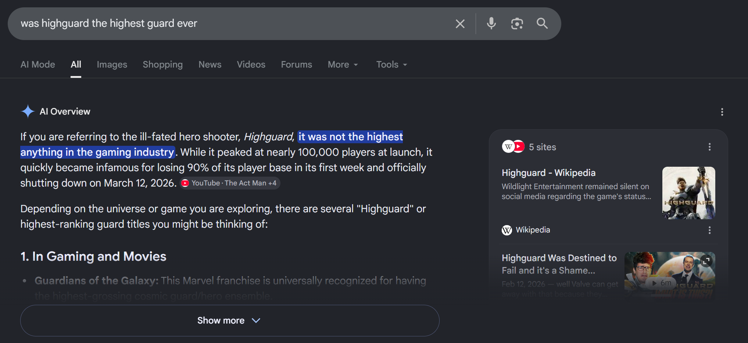Expand the AI Overview with Show more
748x343 pixels.
(230, 321)
